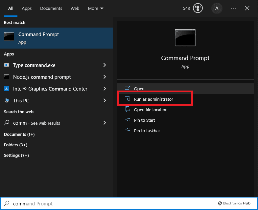This screenshot has height=210, width=258.
Task: Show Folders (3+) results
Action: tap(16, 145)
